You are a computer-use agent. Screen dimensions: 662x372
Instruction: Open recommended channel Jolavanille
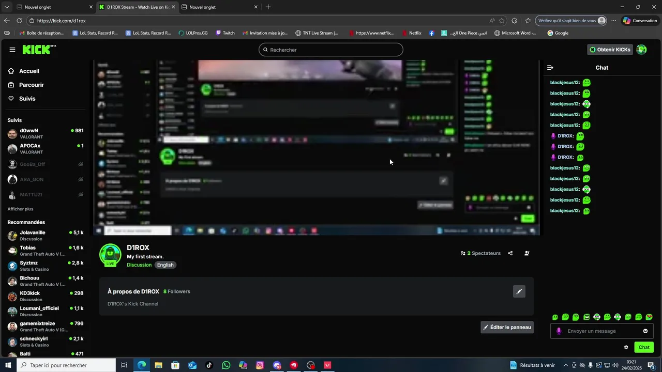tap(46, 236)
